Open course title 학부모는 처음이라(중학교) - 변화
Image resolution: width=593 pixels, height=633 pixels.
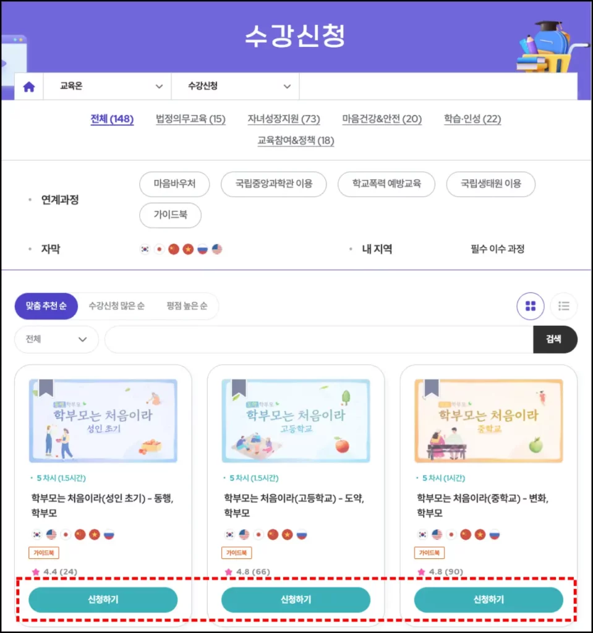click(x=482, y=506)
